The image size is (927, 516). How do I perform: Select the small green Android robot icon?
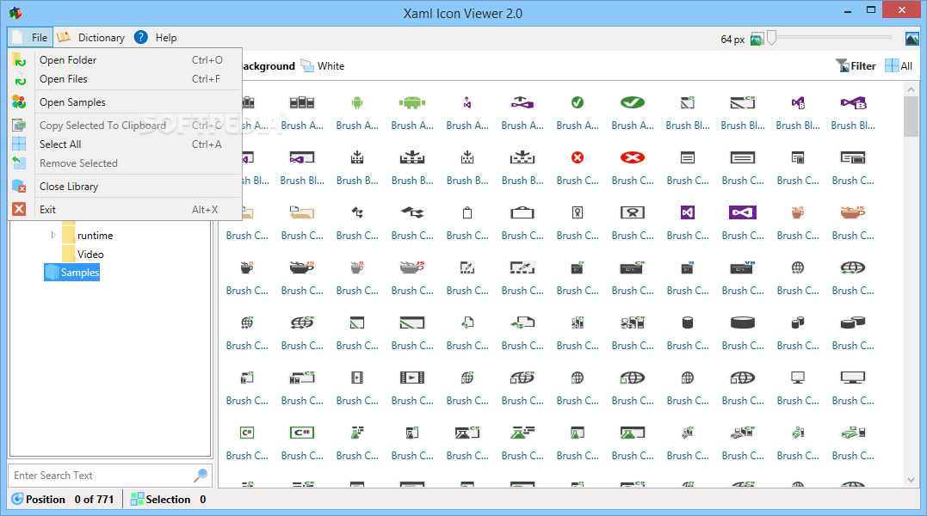click(x=357, y=102)
